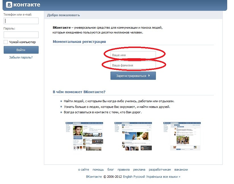
Task: Open the о сайте footer link
Action: [x=83, y=170]
